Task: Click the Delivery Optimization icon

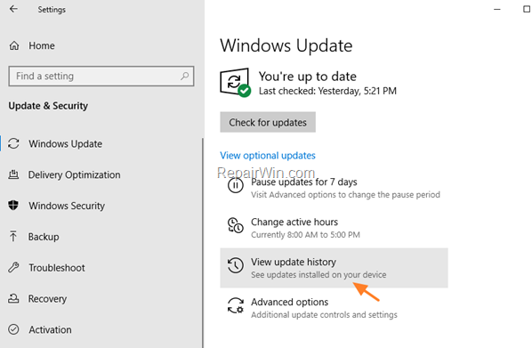Action: click(x=13, y=174)
